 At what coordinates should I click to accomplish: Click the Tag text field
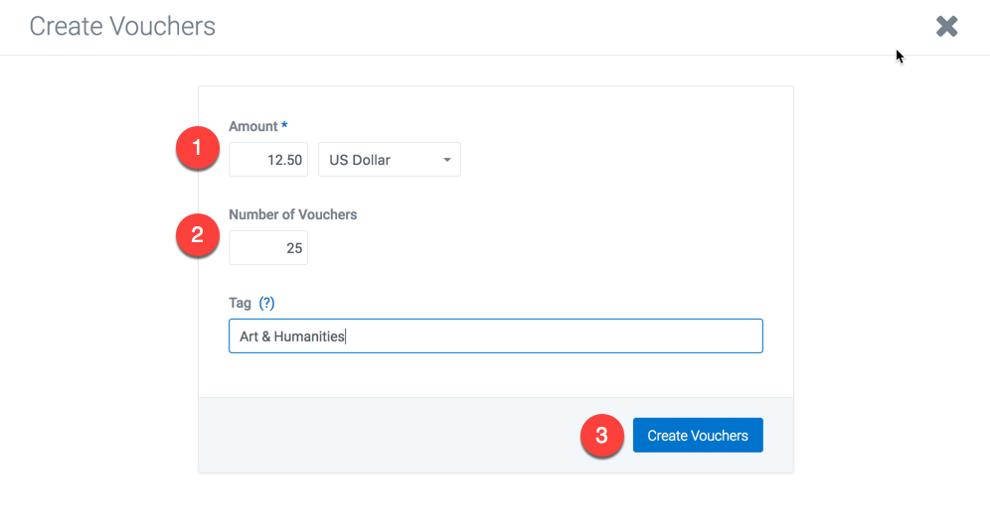click(496, 335)
